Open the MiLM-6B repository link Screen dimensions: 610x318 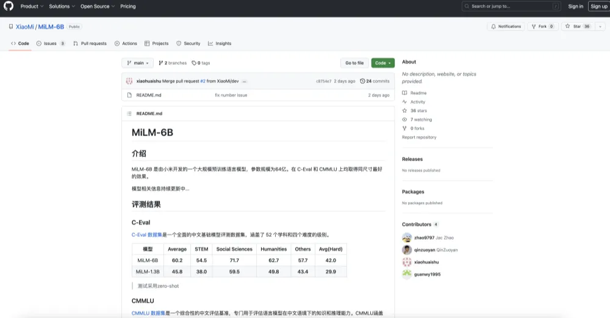pos(51,27)
